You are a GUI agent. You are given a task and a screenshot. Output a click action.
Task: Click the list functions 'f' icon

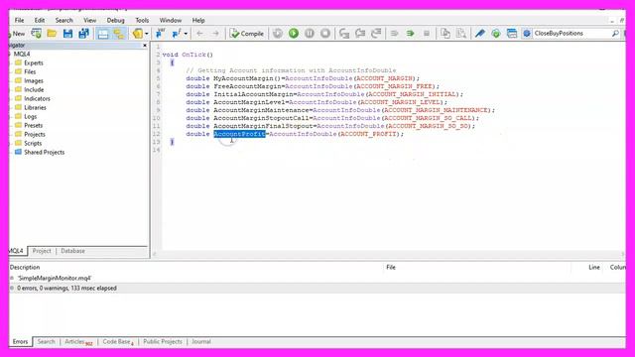[x=177, y=33]
